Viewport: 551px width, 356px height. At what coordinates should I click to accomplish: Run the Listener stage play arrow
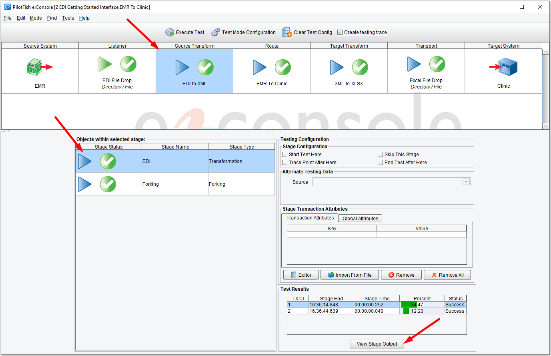105,64
